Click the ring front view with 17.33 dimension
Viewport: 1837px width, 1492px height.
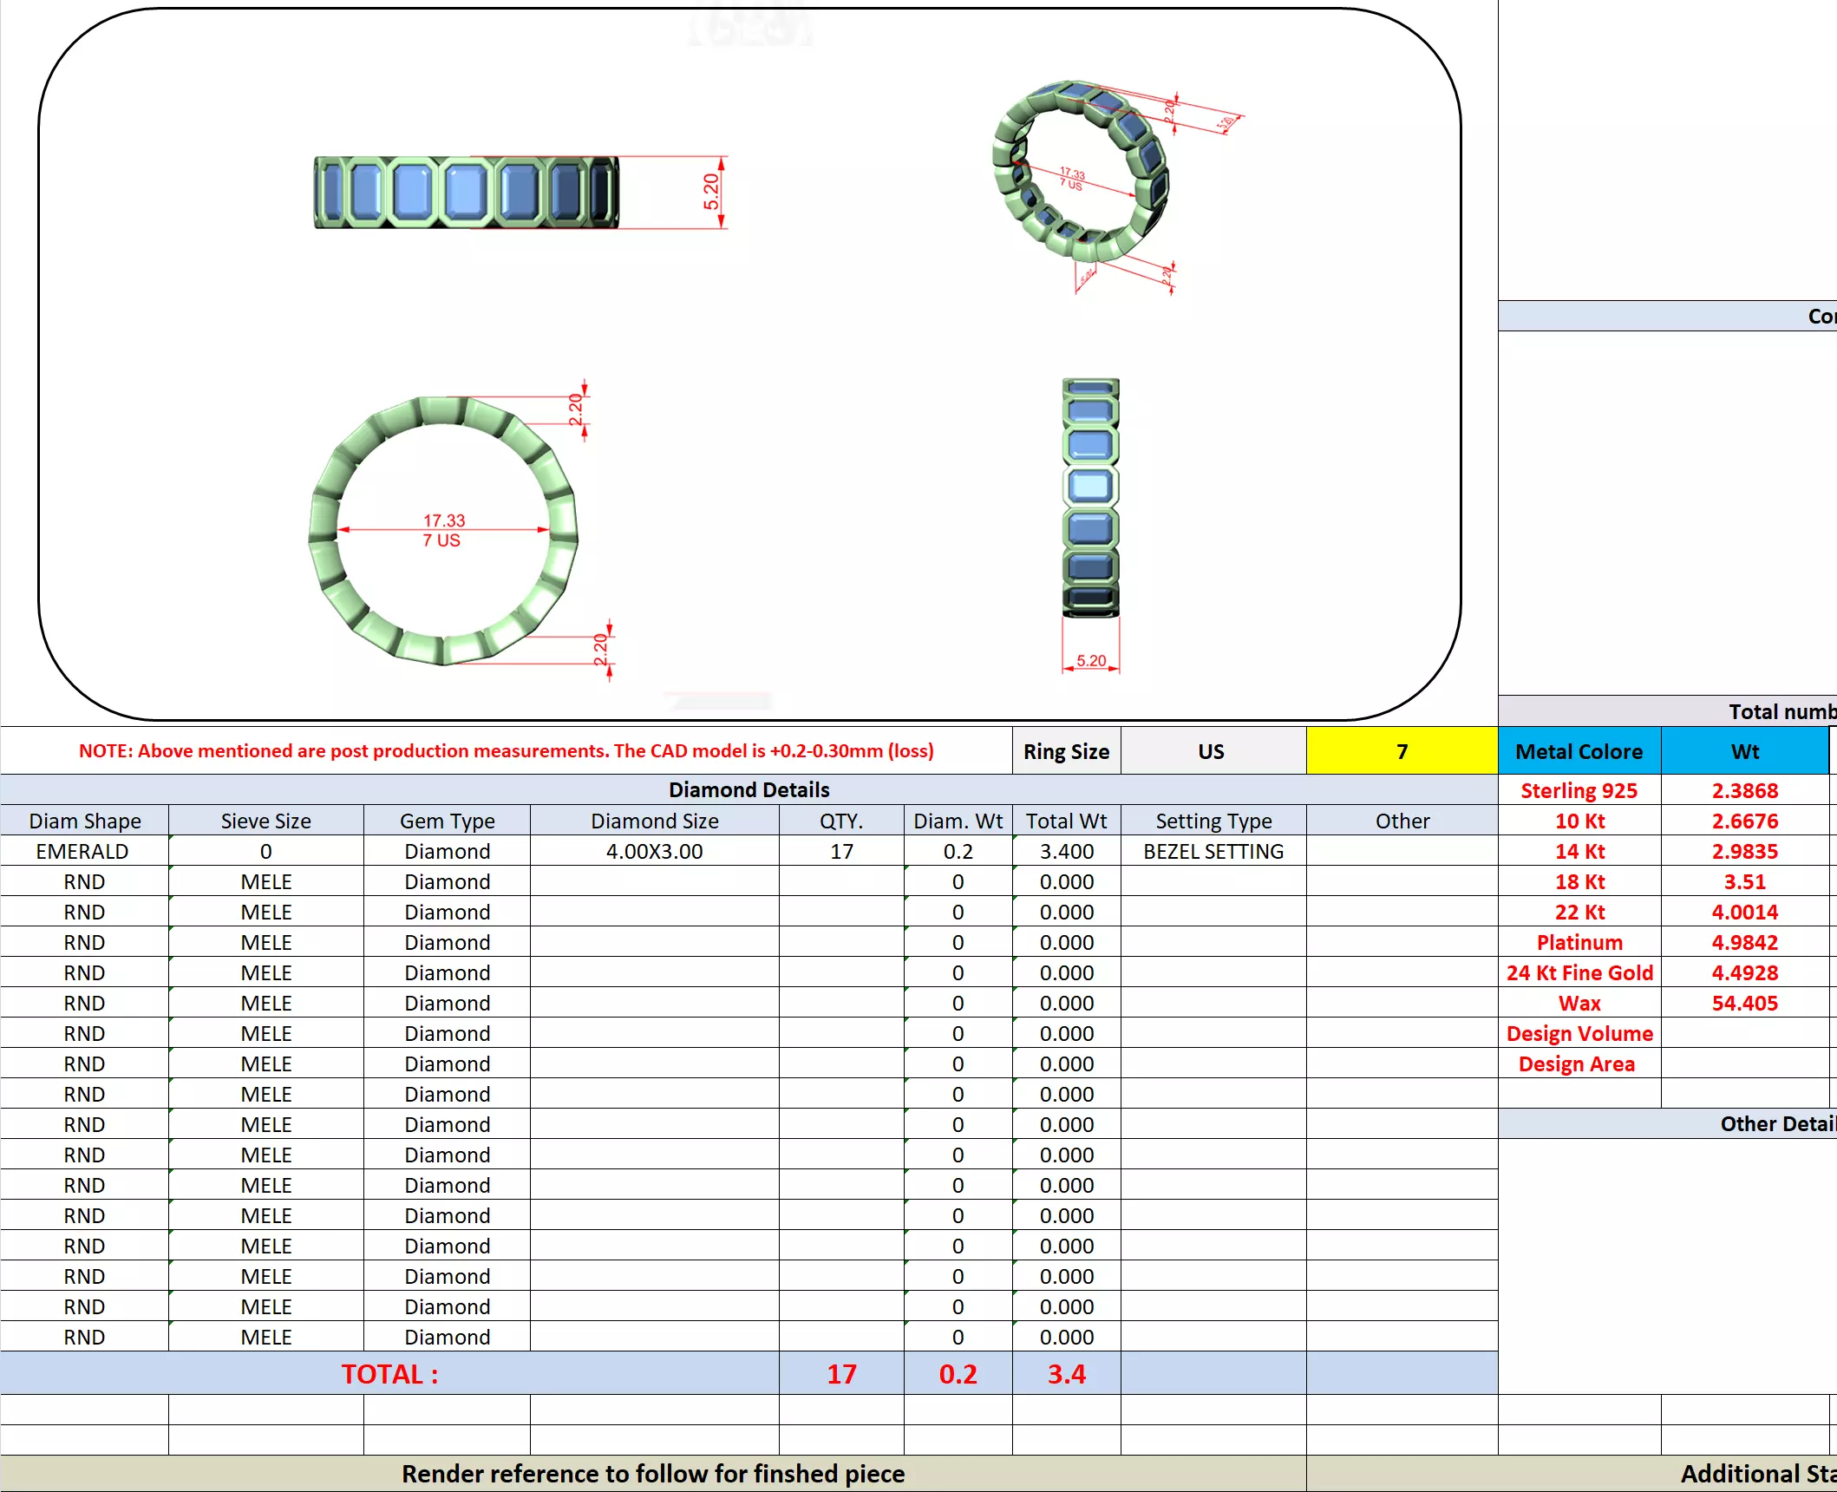coord(443,531)
